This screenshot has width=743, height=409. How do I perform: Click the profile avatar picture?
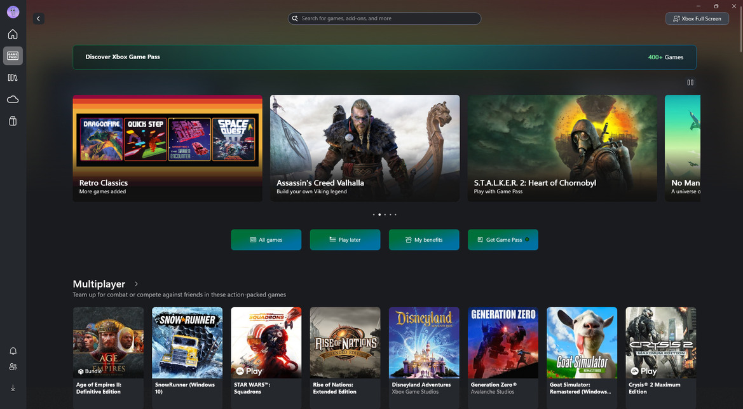[x=13, y=12]
